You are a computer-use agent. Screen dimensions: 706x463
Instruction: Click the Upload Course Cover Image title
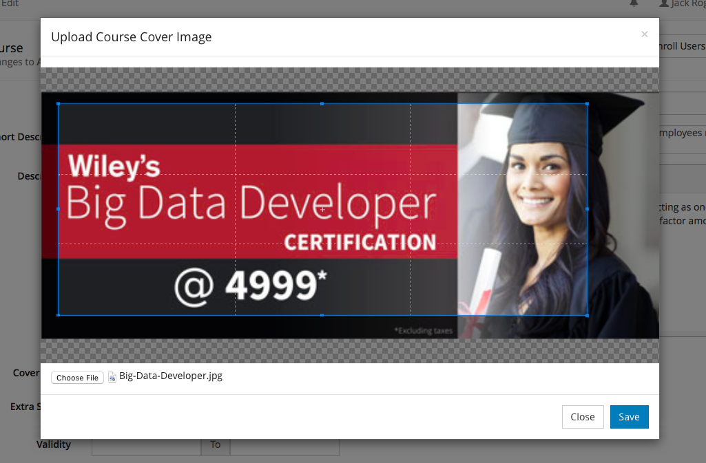[131, 37]
